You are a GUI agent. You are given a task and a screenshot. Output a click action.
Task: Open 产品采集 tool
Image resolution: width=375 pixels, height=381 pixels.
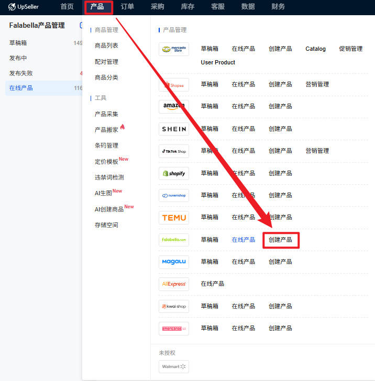click(x=106, y=114)
